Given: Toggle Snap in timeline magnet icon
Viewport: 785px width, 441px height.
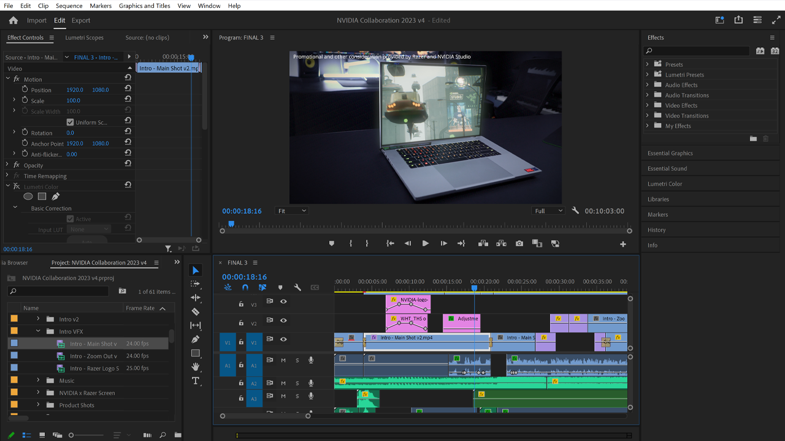Looking at the screenshot, I should pyautogui.click(x=245, y=287).
